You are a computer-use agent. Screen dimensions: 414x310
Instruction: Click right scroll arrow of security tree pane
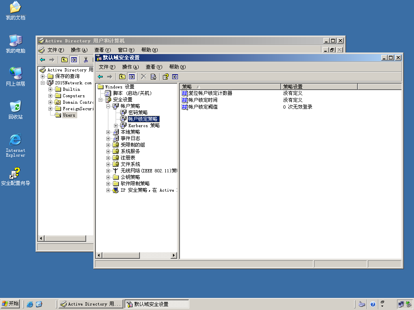[174, 255]
